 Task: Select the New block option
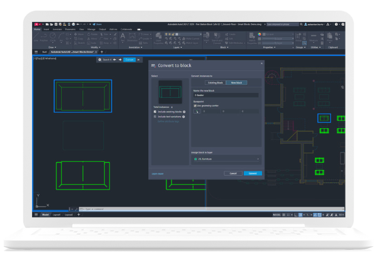pos(236,83)
